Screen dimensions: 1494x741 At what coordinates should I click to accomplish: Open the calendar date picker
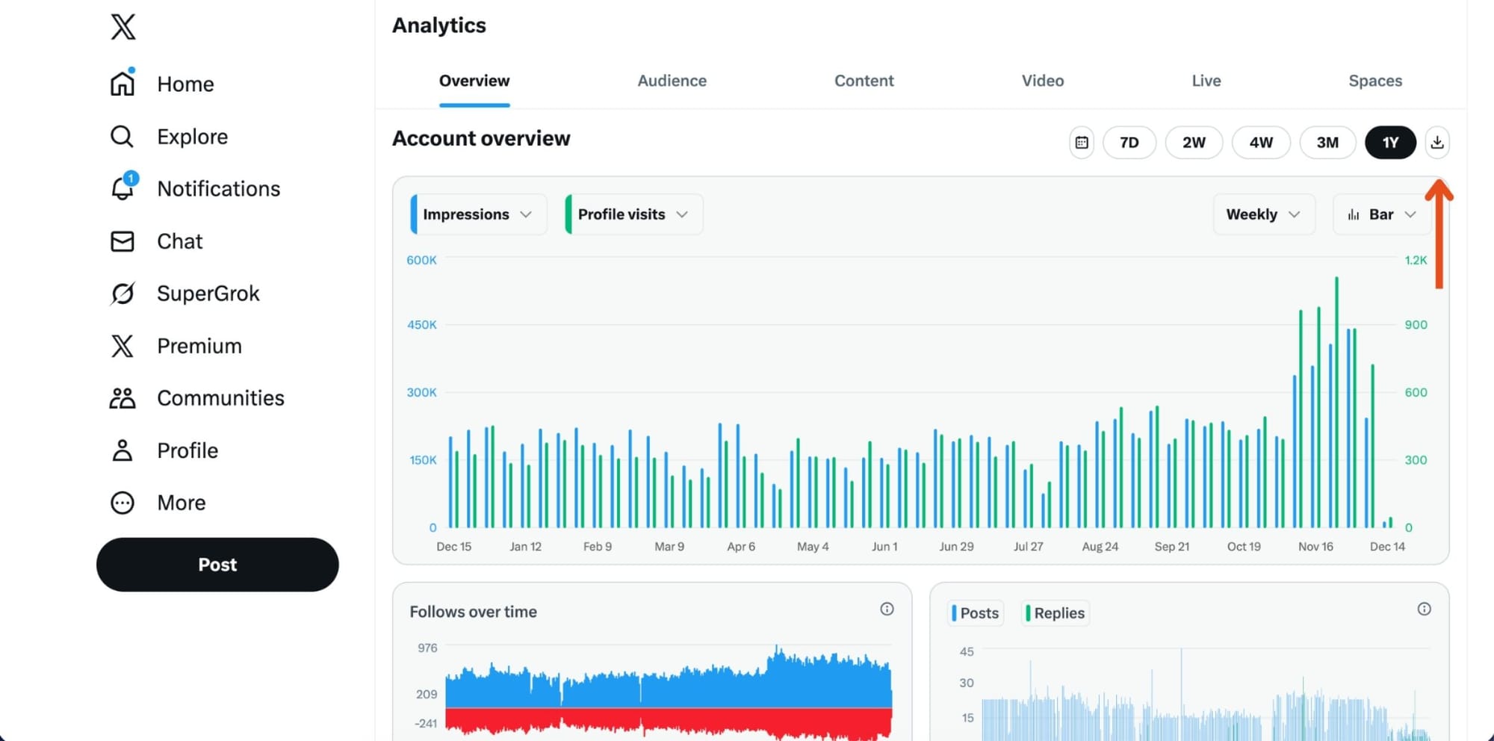click(x=1081, y=142)
